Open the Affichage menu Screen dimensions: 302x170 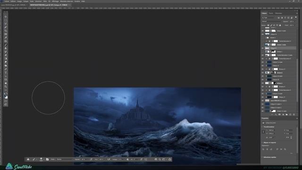55,1
